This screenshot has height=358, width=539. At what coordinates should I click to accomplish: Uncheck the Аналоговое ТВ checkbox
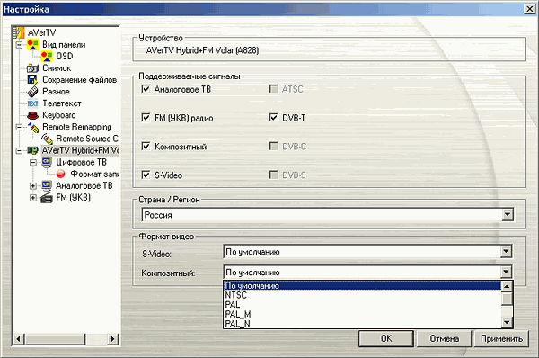point(146,89)
